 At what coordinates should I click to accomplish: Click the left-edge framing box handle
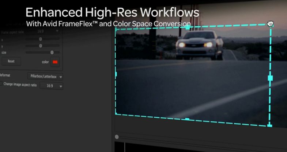click(116, 74)
